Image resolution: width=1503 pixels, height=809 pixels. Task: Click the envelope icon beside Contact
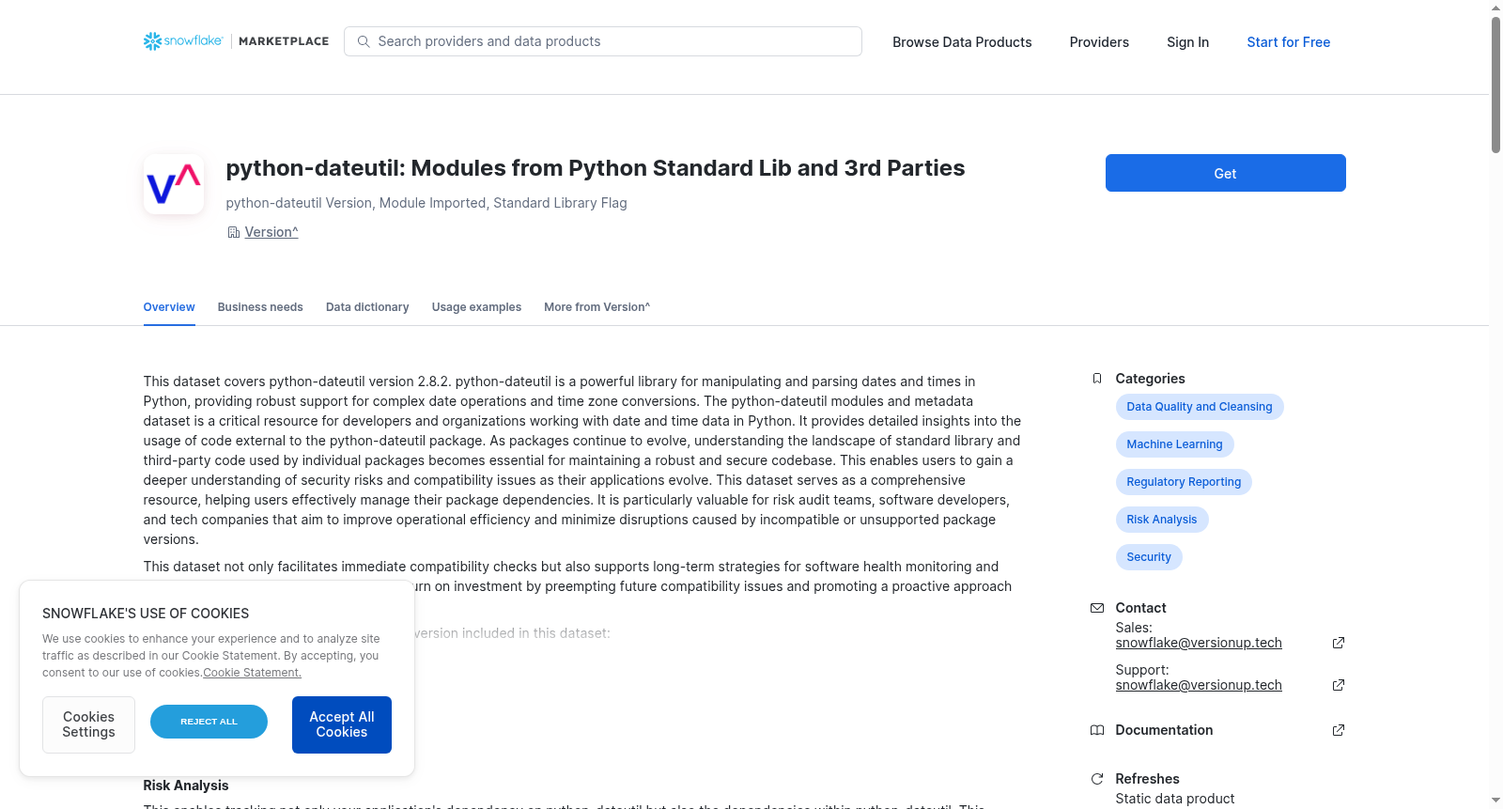[x=1096, y=608]
